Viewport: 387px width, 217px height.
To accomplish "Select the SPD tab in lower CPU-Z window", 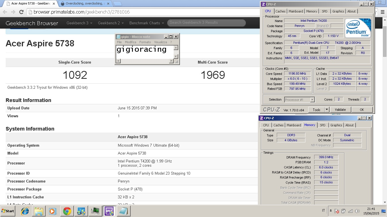I will [x=323, y=125].
